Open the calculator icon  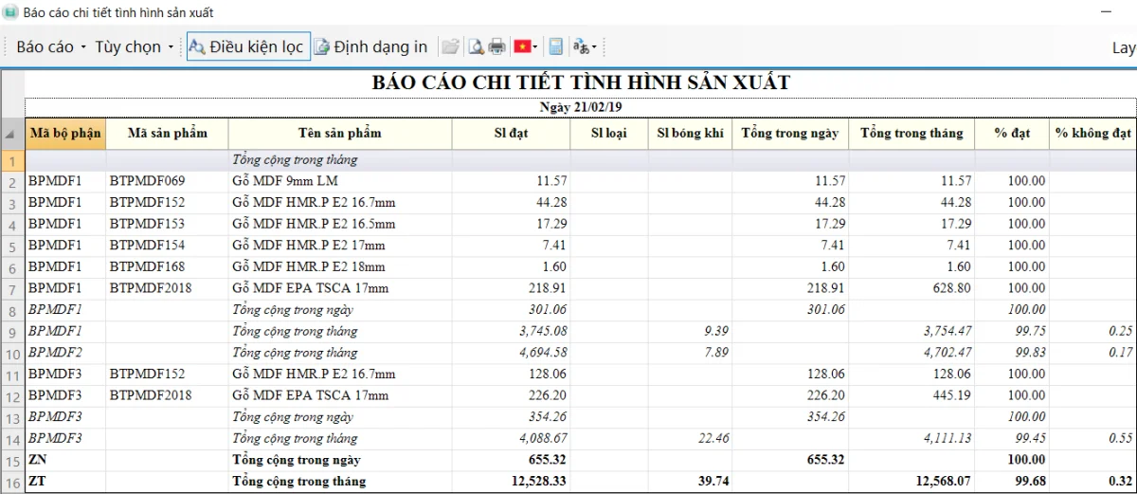[x=556, y=46]
